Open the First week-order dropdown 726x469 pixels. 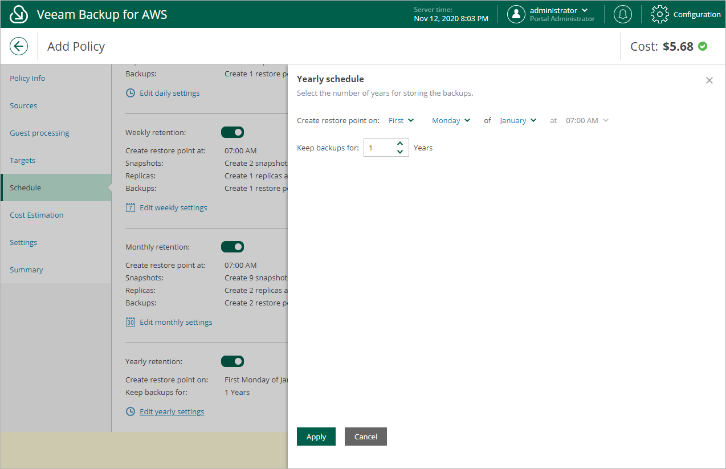(401, 120)
